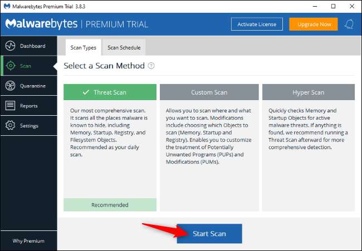Close the Malwarebytes window
This screenshot has width=362, height=251.
coord(352,6)
